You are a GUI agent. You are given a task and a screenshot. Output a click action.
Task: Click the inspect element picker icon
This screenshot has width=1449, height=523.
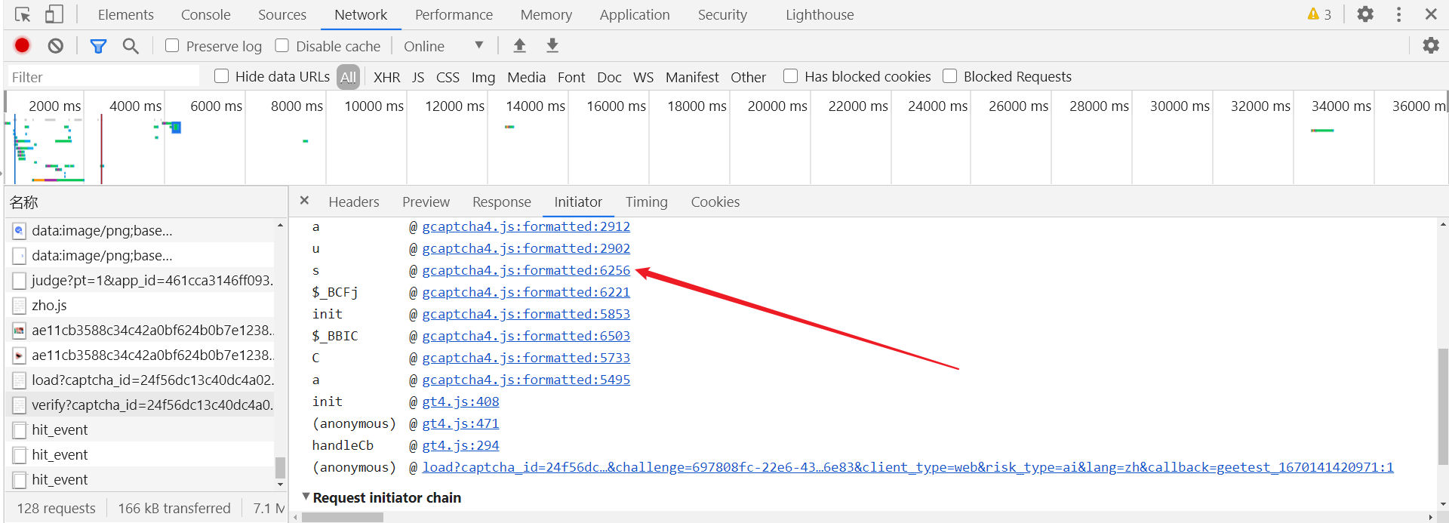(x=23, y=14)
